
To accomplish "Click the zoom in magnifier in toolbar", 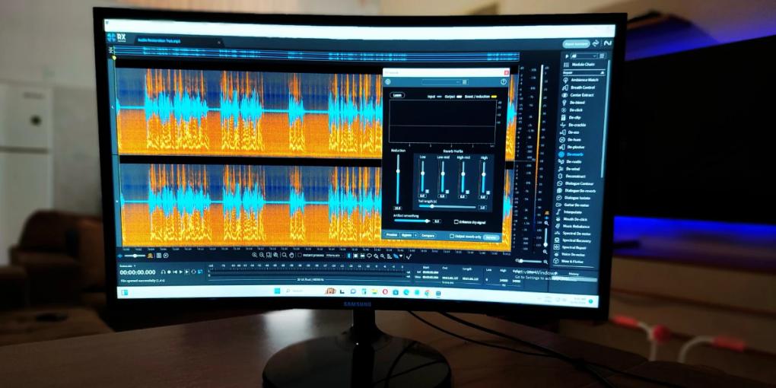I will coord(254,256).
